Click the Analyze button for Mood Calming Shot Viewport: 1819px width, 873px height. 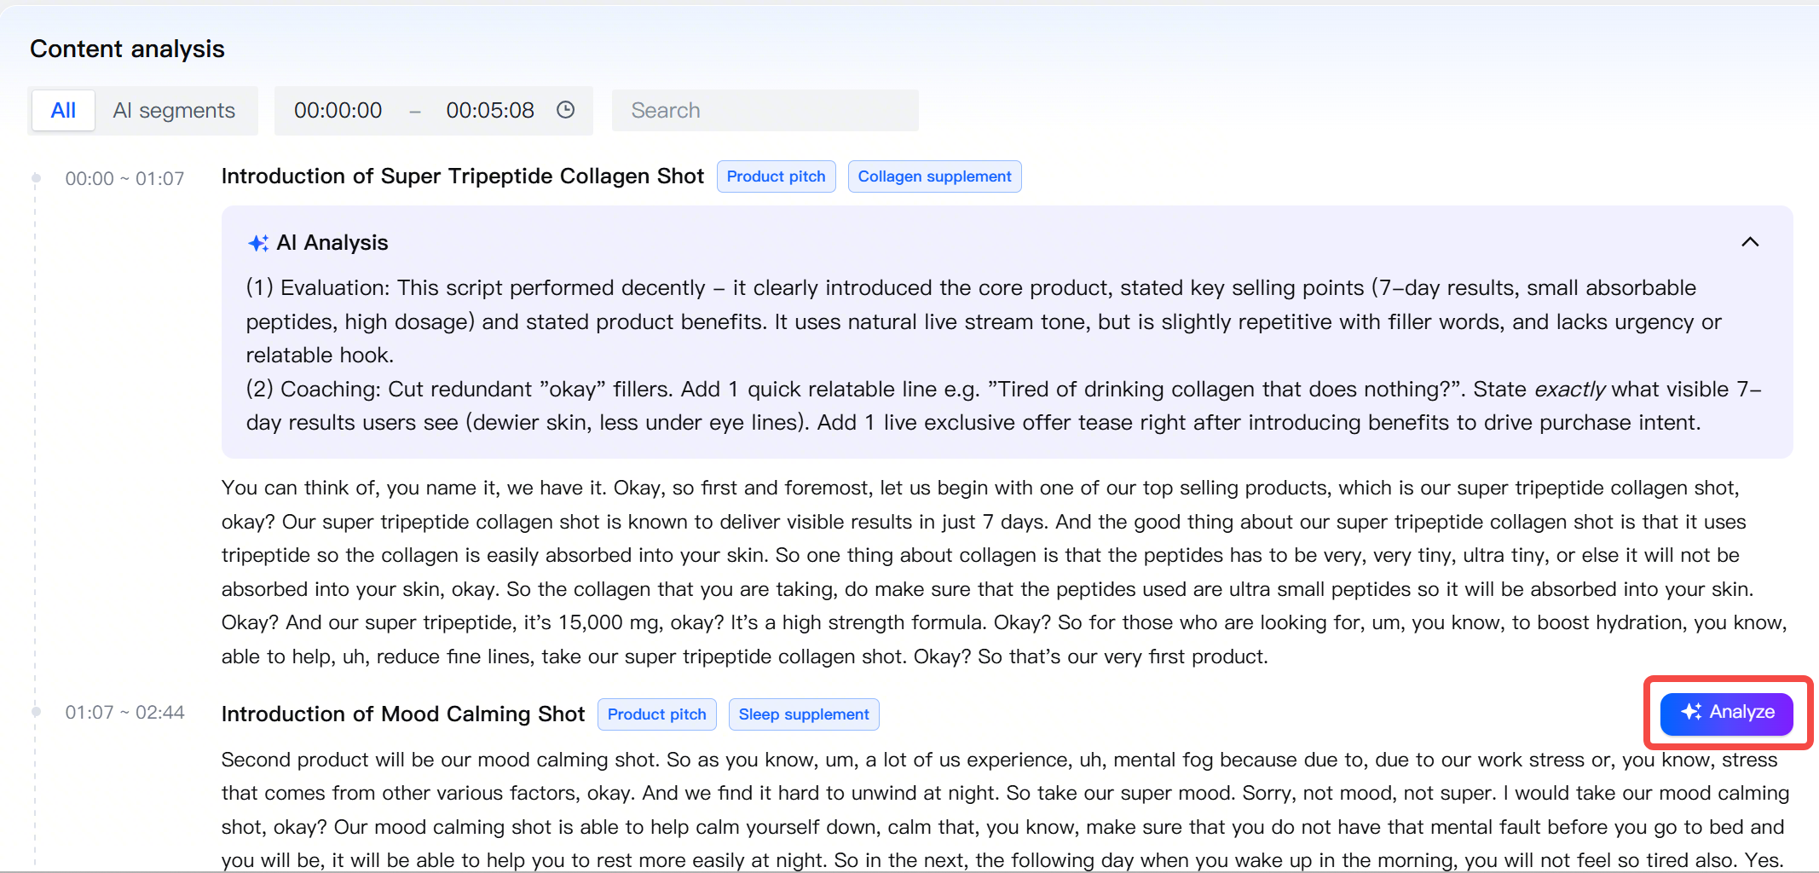(1727, 713)
